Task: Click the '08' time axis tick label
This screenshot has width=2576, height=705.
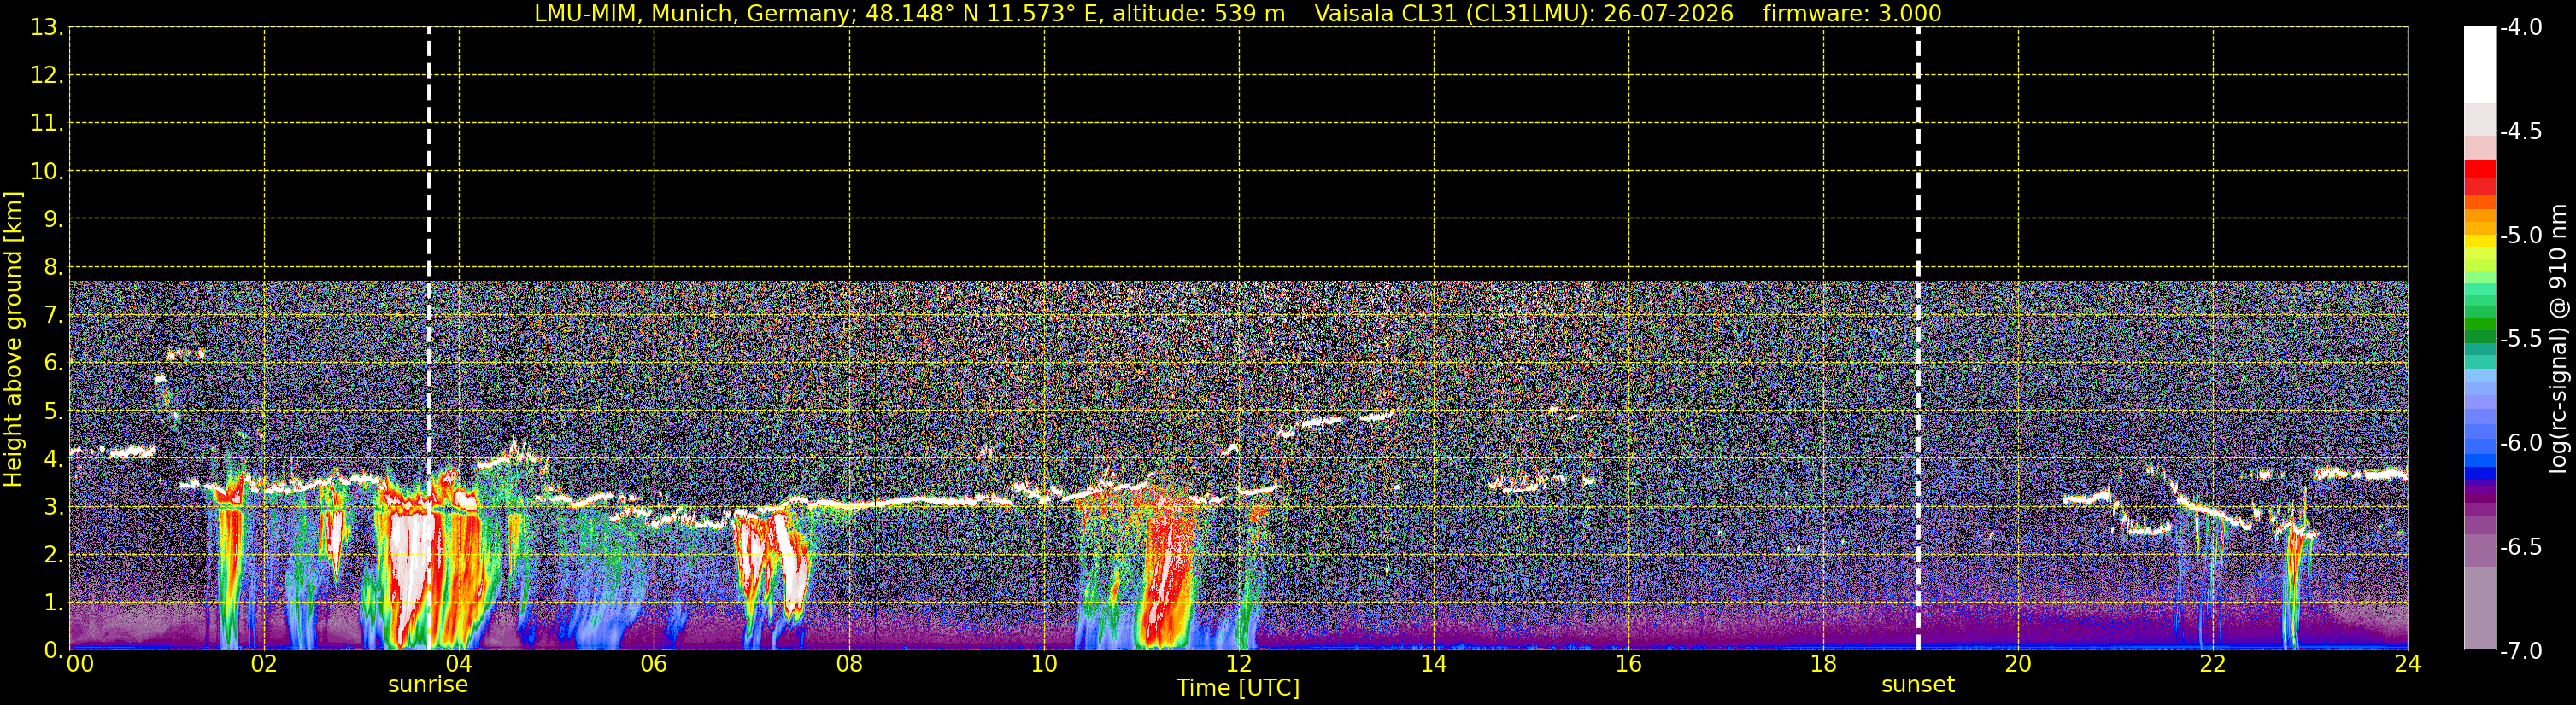Action: click(849, 664)
